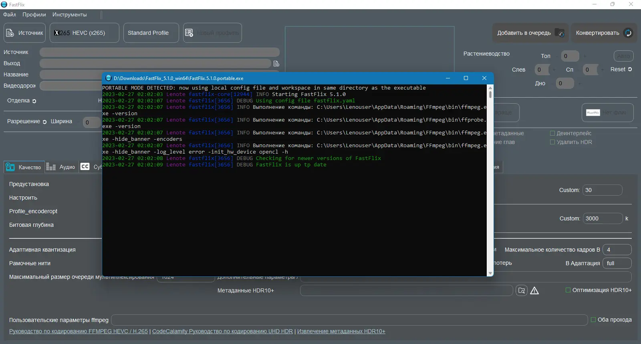Click the maximum B frames field
The height and width of the screenshot is (344, 641).
(617, 250)
